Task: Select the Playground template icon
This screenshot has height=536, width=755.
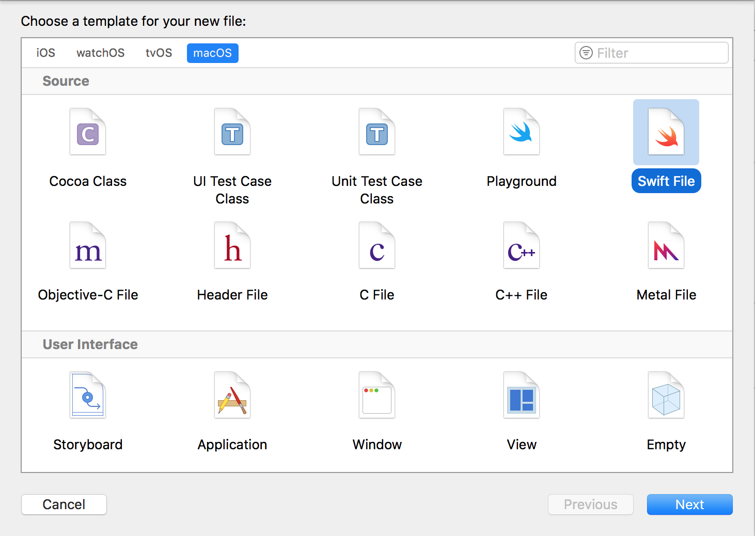Action: [x=522, y=132]
